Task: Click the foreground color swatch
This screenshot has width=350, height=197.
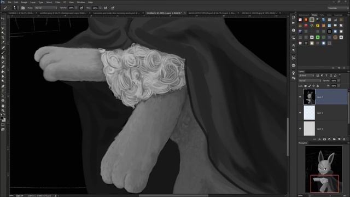Action: 2,118
